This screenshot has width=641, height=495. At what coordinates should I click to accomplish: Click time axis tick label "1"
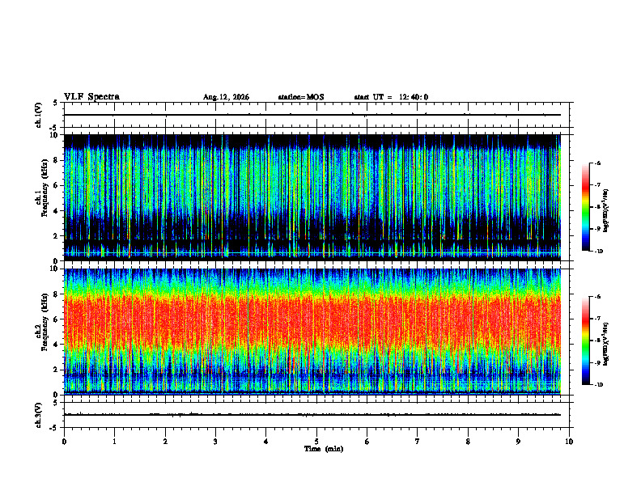114,442
